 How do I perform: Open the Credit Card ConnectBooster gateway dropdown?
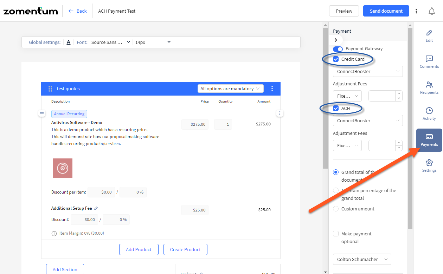(368, 71)
